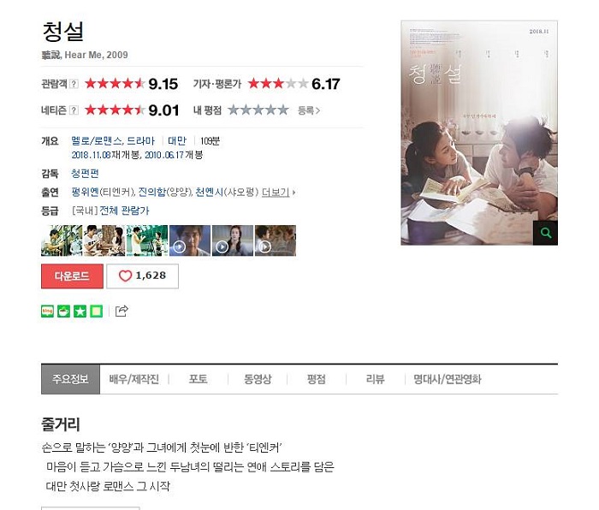This screenshot has height=510, width=599.
Task: Open the share arrow icon
Action: tap(122, 311)
